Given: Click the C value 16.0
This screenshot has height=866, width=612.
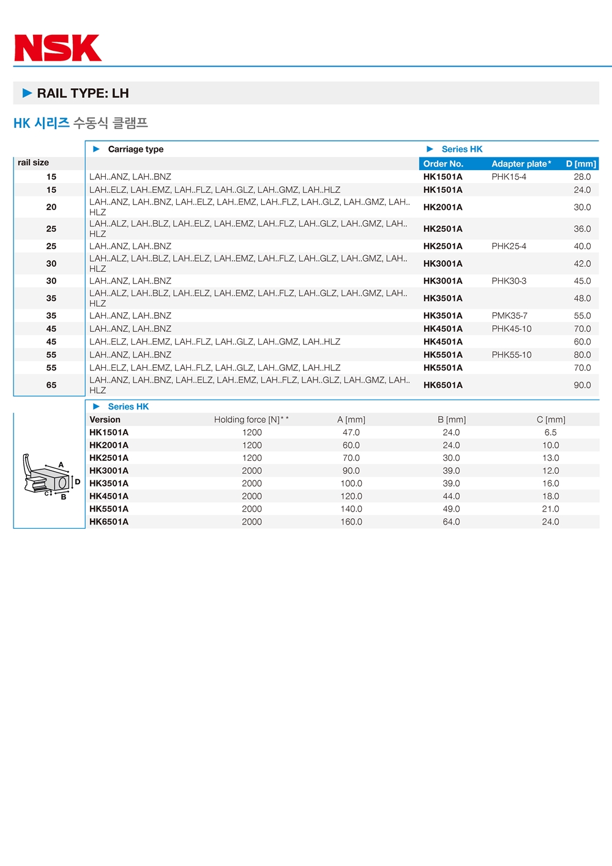Looking at the screenshot, I should [551, 483].
